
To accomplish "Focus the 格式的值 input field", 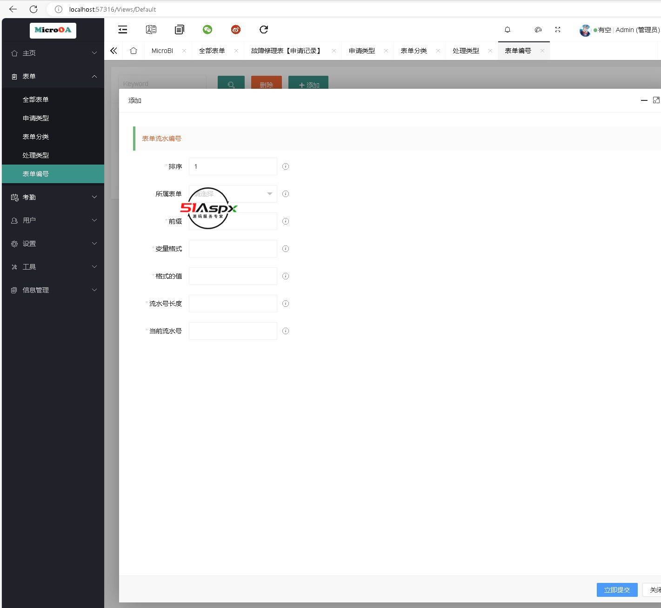I will [x=233, y=276].
